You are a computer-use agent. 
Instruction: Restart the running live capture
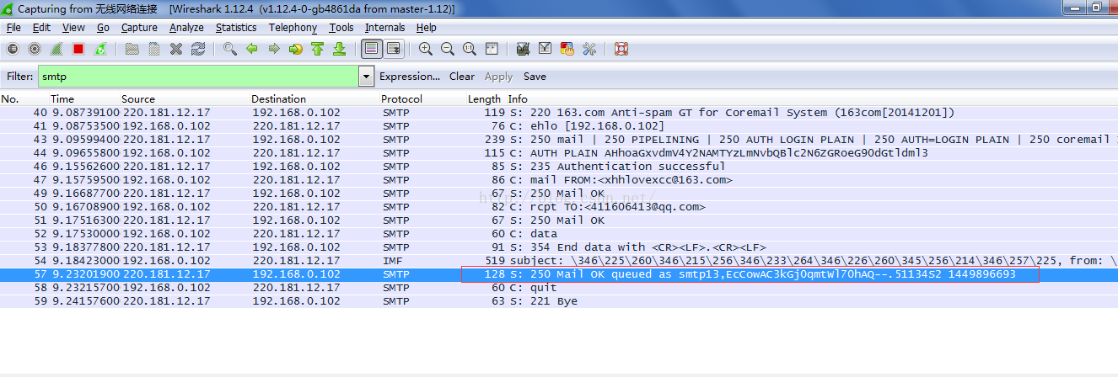tap(100, 49)
